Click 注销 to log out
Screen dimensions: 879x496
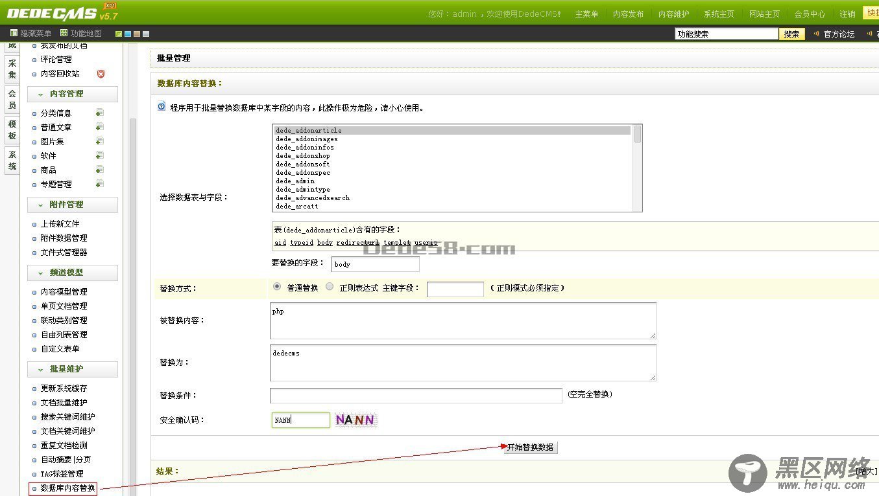tap(847, 14)
